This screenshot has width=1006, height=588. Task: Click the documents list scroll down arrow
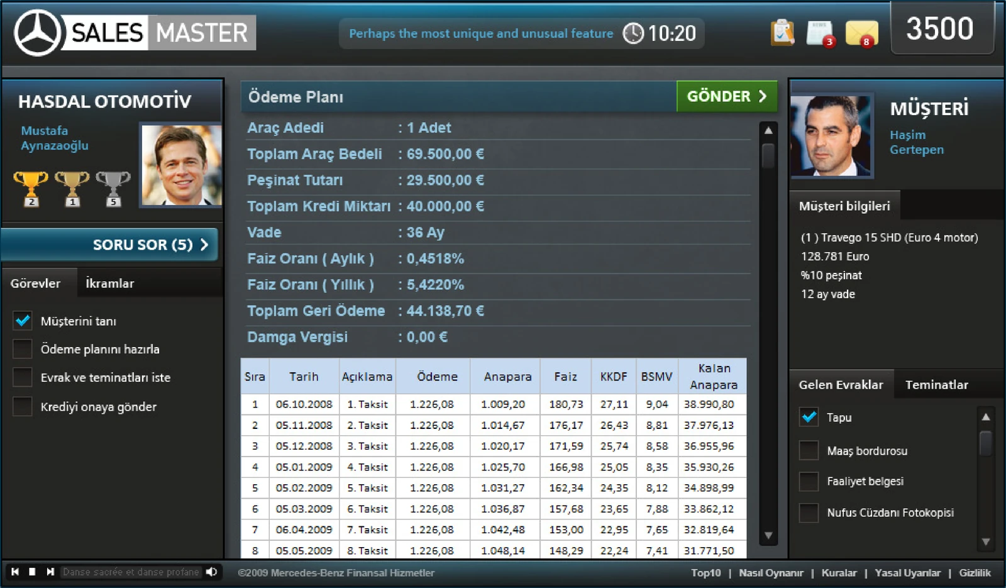[986, 541]
